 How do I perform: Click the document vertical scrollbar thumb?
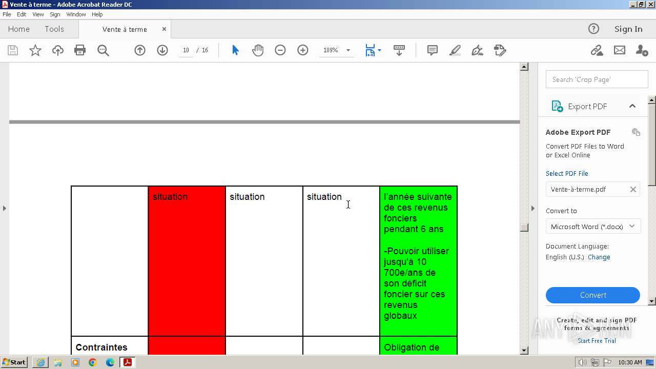pos(524,228)
